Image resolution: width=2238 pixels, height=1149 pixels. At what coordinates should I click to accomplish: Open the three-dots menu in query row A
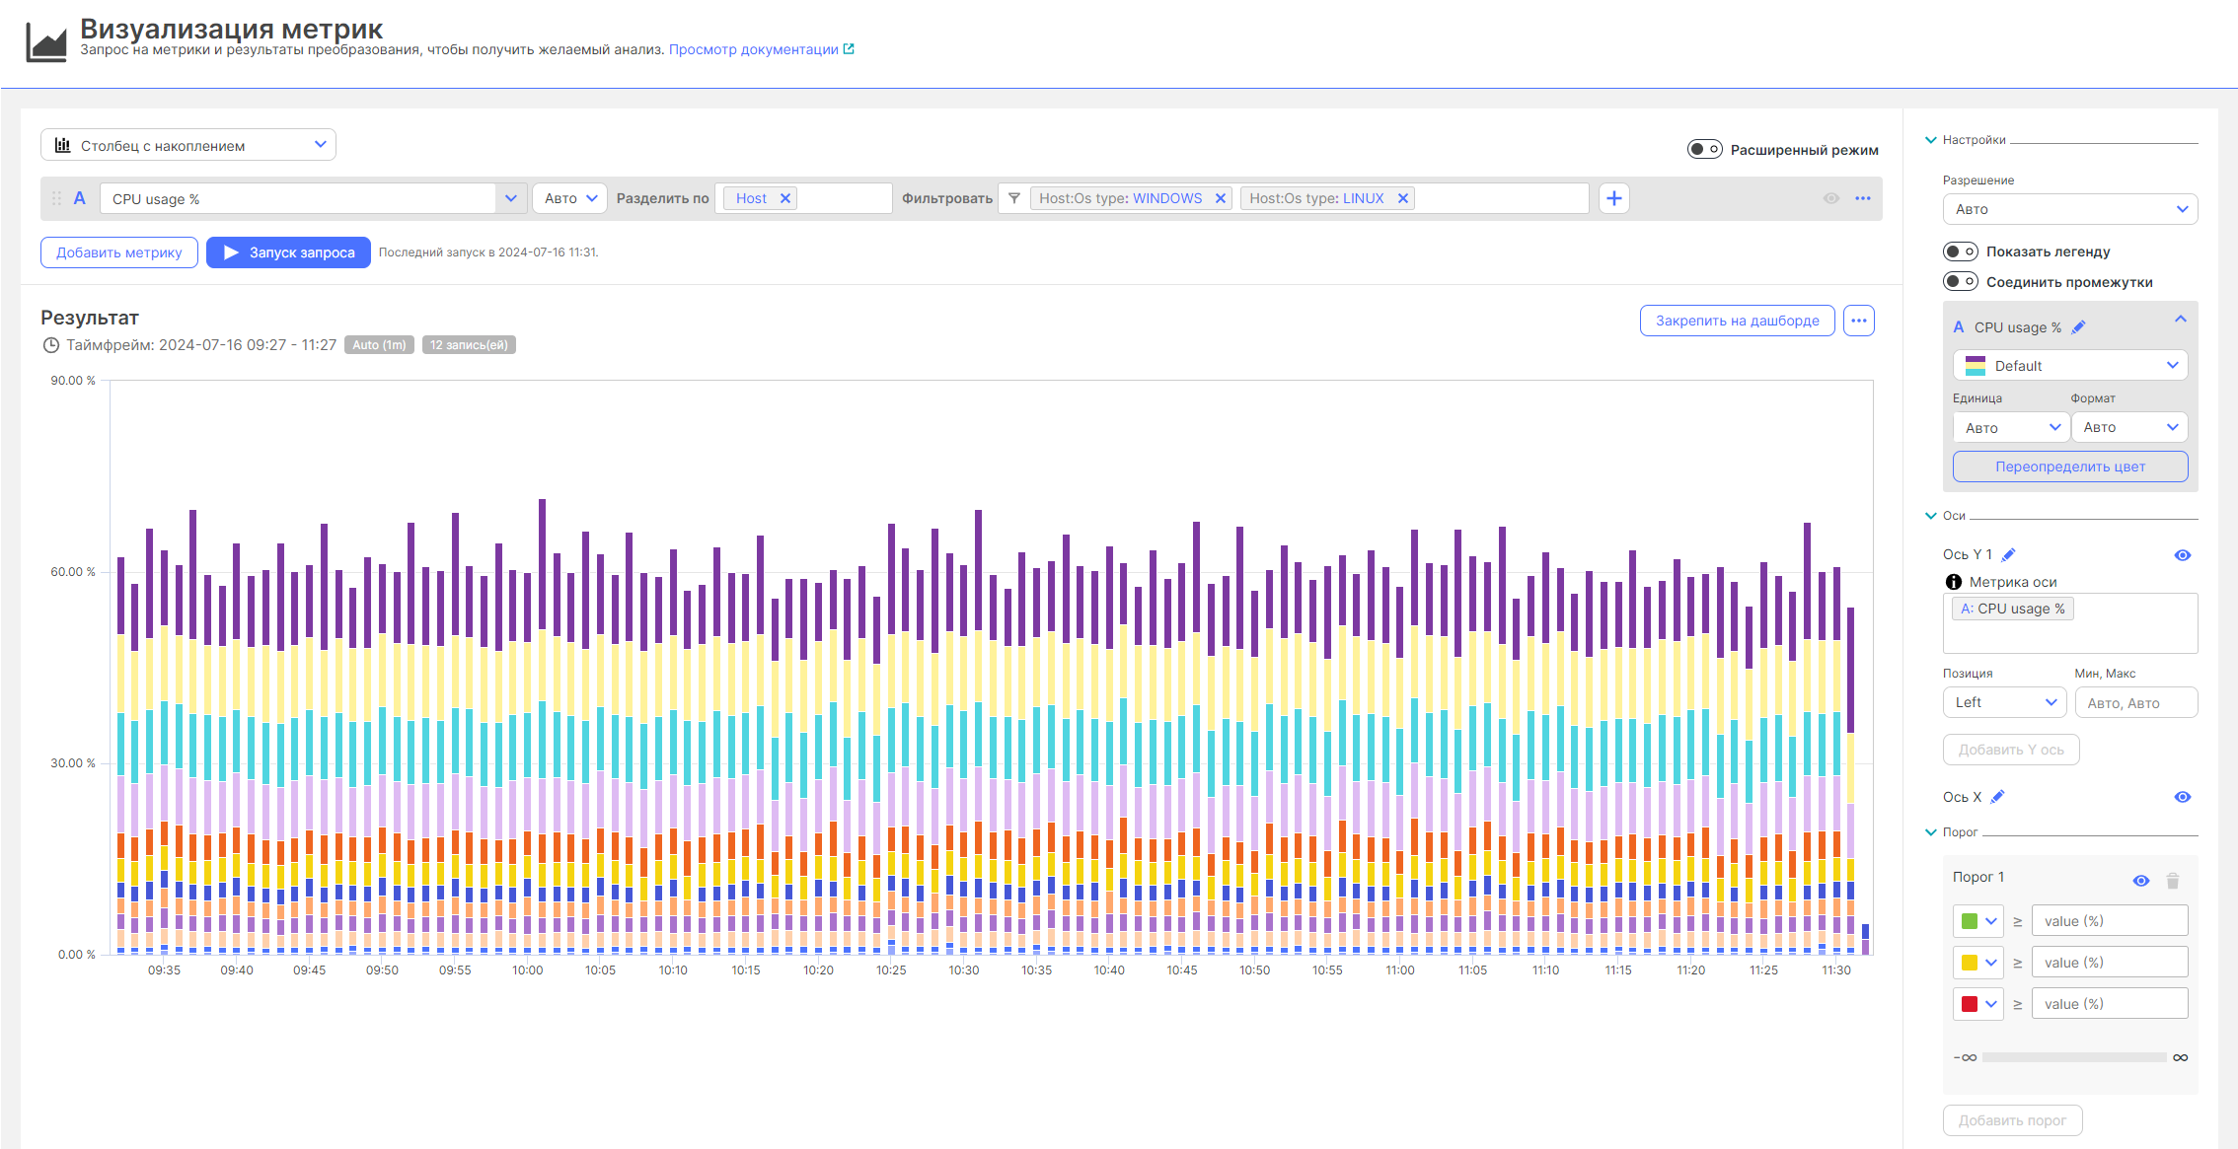coord(1862,198)
